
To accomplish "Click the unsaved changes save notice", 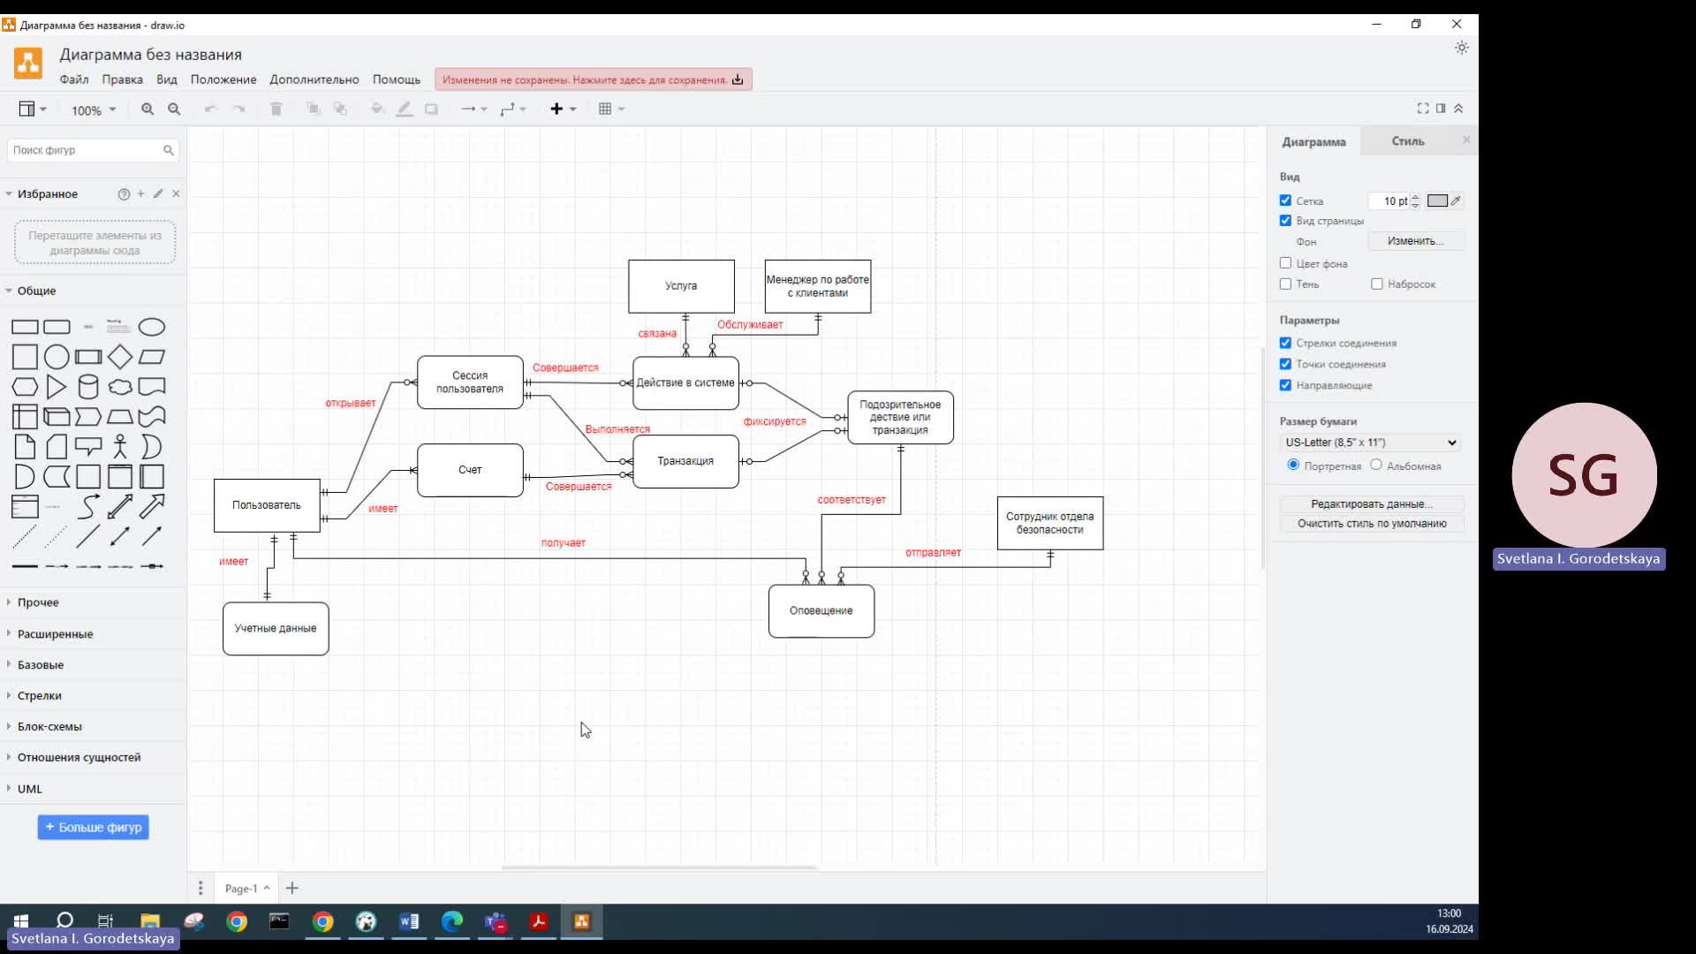I will 593,79.
